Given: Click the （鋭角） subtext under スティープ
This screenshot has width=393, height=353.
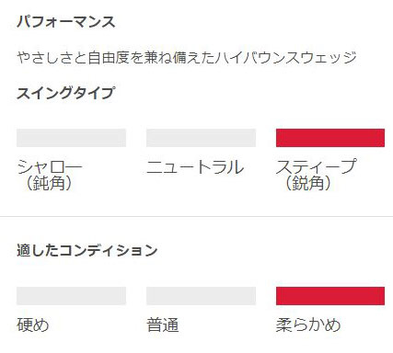Looking at the screenshot, I should [308, 184].
